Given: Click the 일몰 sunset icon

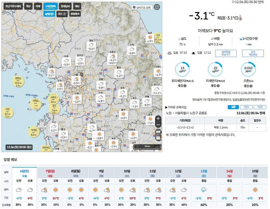Looking at the screenshot, I should coord(193,53).
